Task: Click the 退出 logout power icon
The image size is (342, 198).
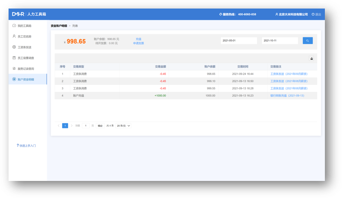Action: 313,14
